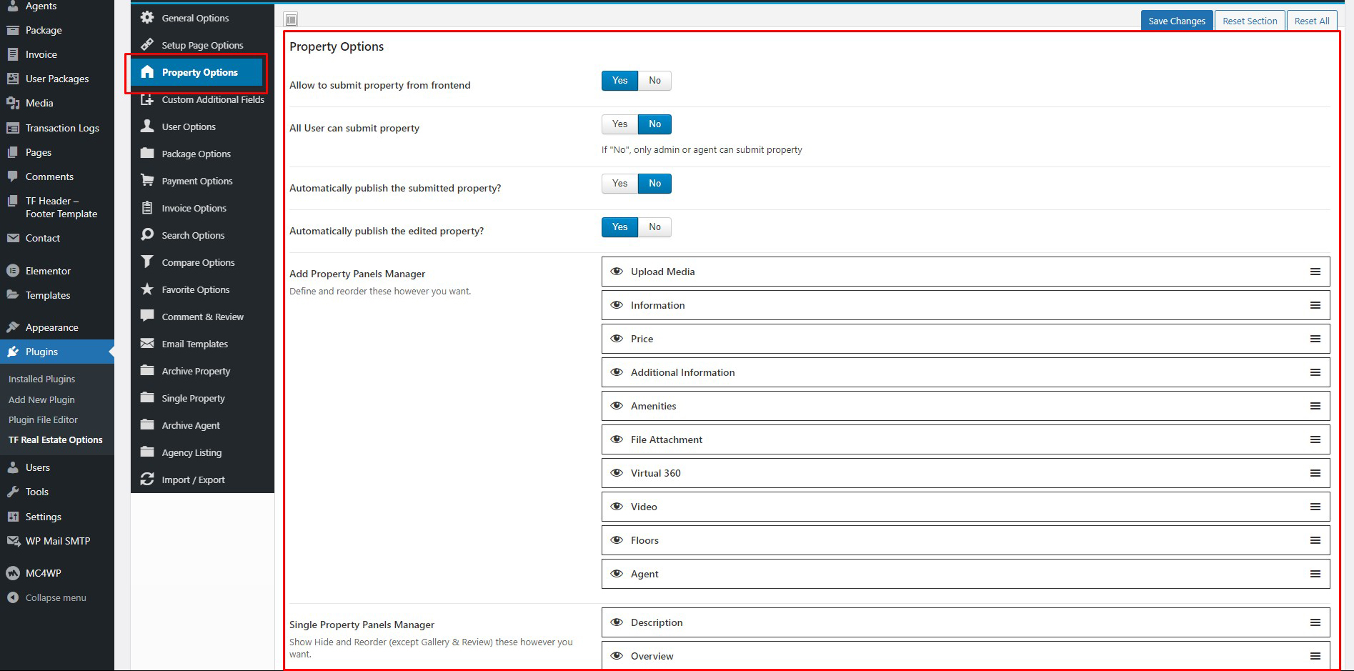Click the MC4WP icon in the sidebar

(x=13, y=573)
